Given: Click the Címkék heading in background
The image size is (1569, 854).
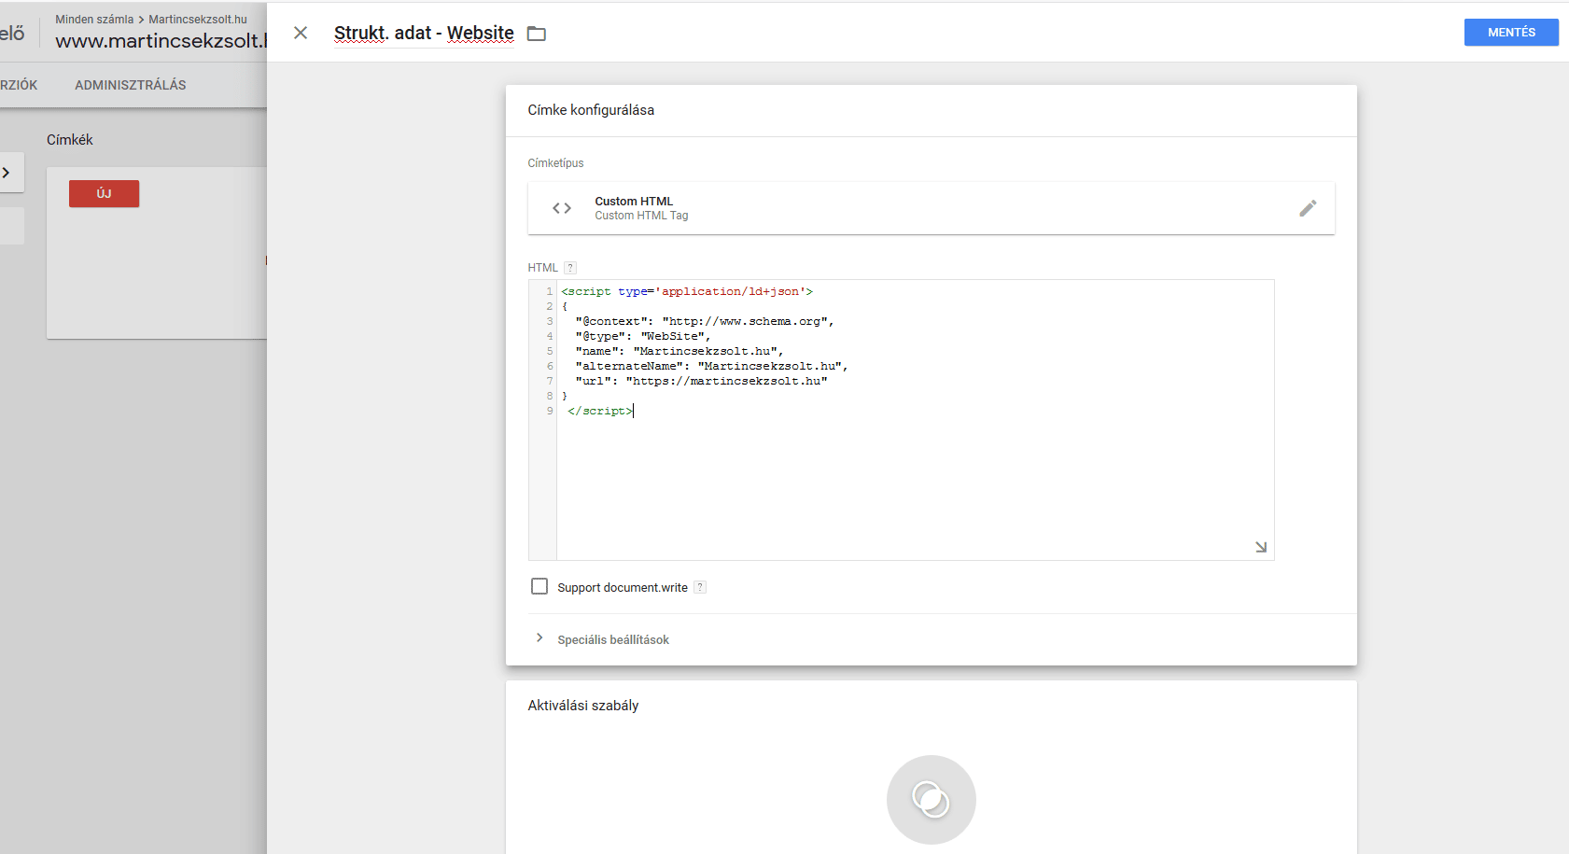Looking at the screenshot, I should pos(70,140).
